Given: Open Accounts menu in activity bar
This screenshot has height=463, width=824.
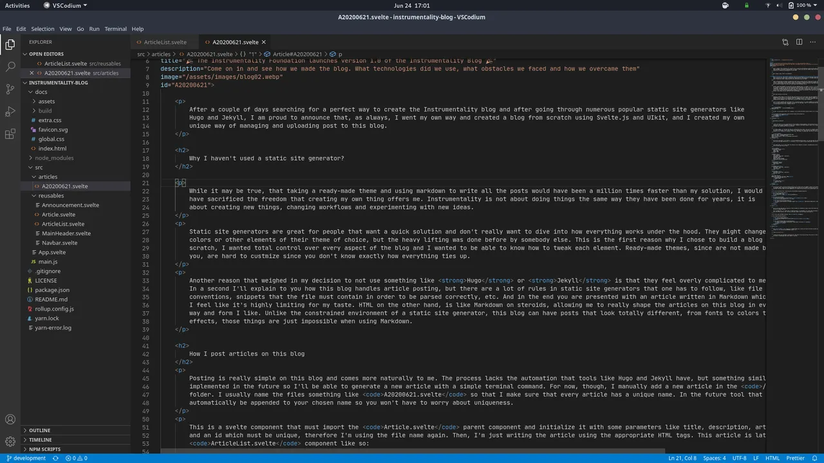Looking at the screenshot, I should pos(10,420).
